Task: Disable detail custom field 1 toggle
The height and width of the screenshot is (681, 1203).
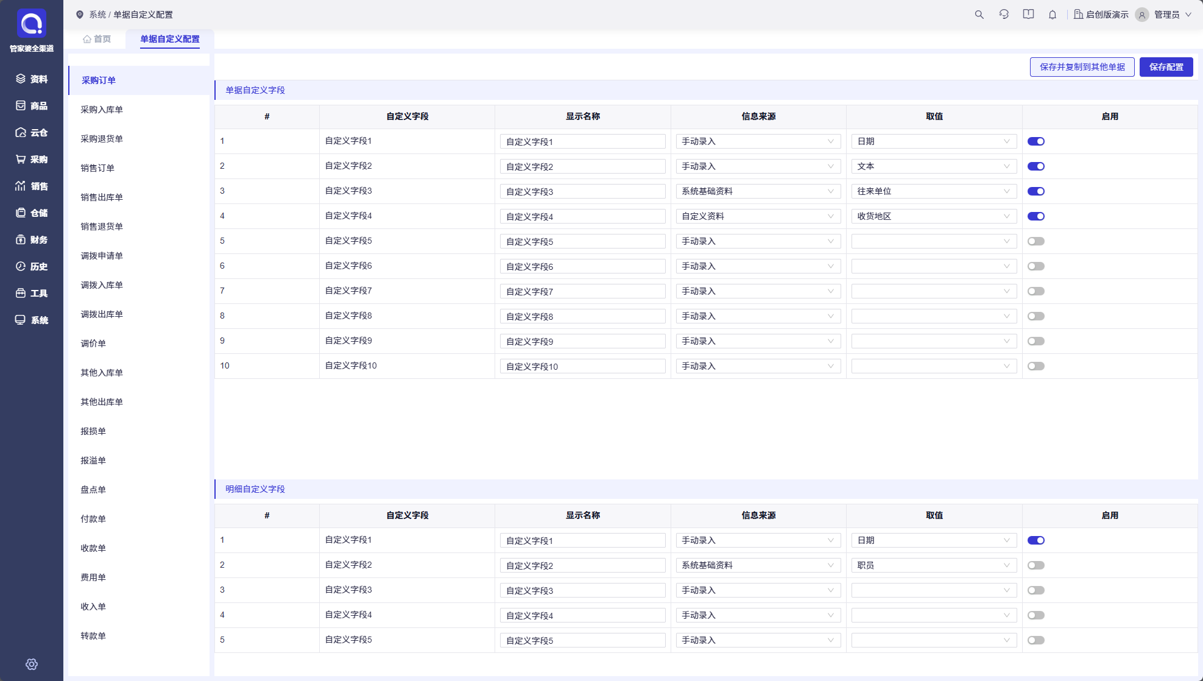Action: click(1036, 540)
